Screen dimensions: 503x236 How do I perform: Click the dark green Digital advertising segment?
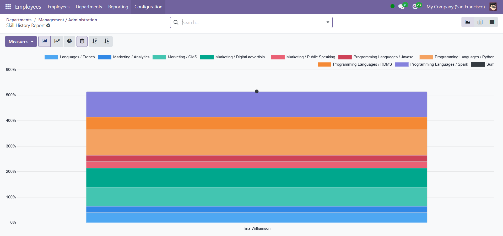[x=257, y=178]
